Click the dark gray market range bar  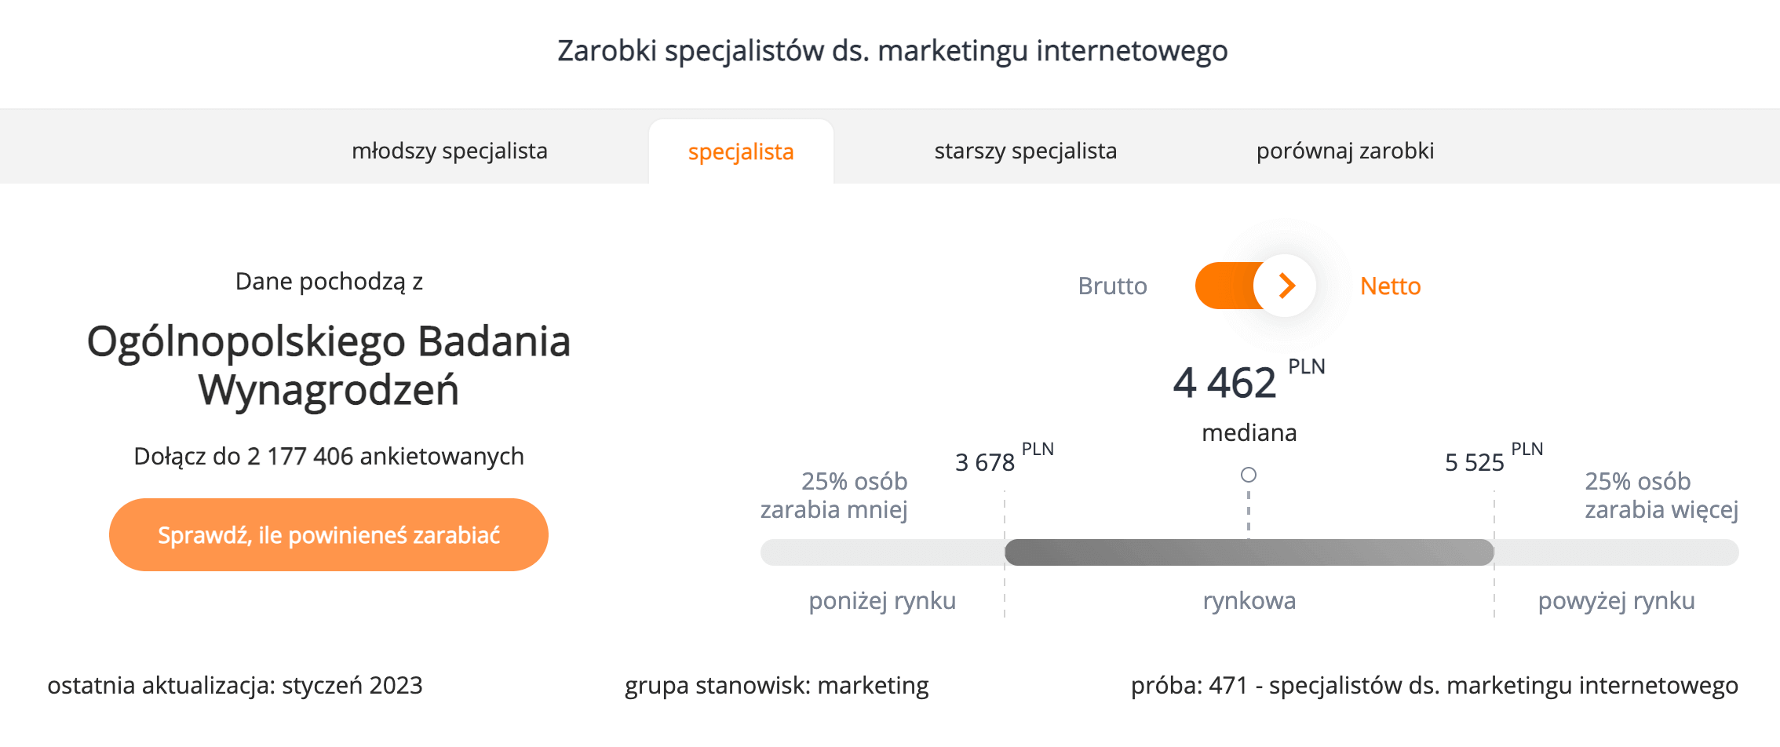[x=1249, y=552]
